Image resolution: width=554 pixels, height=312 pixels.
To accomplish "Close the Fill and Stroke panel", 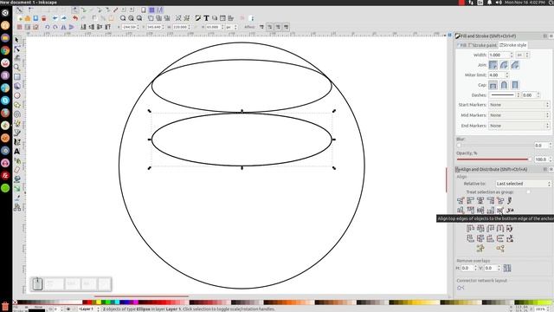I will (x=551, y=36).
